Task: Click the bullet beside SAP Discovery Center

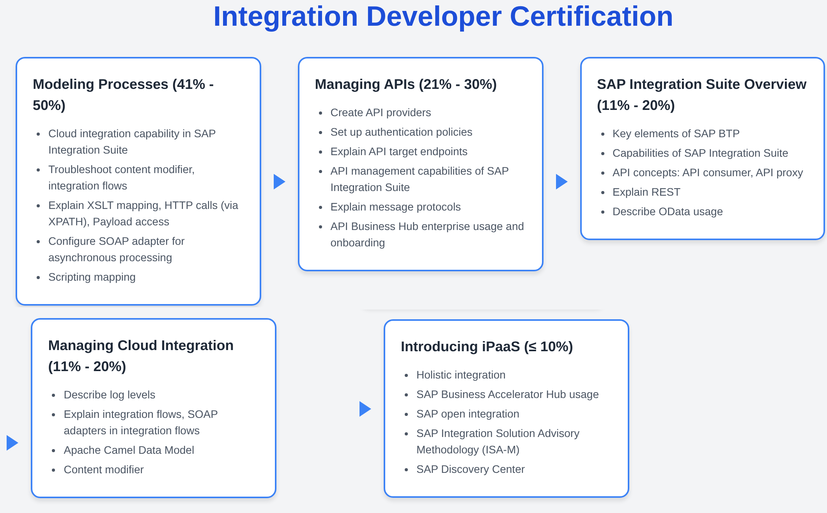Action: pos(406,470)
